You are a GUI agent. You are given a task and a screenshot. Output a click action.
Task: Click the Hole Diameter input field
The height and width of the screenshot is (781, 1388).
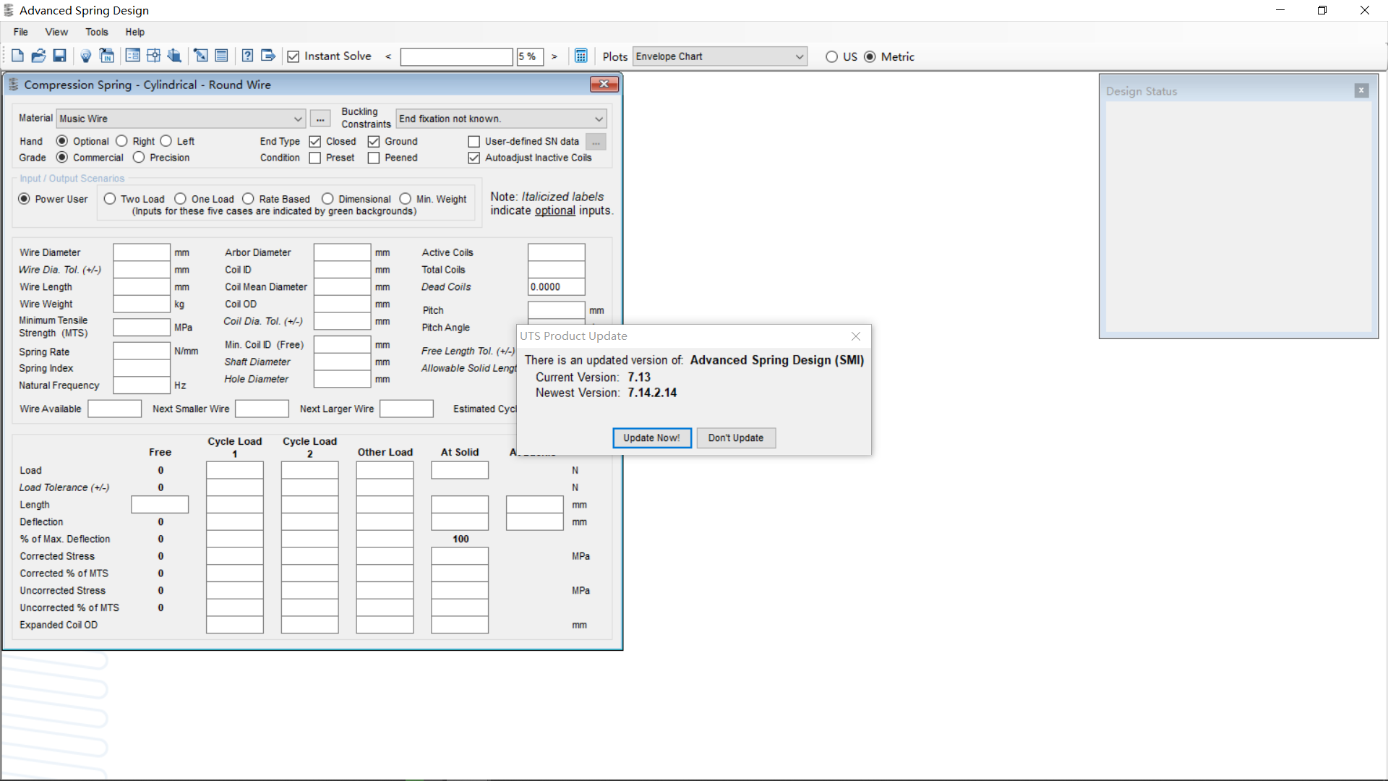pyautogui.click(x=342, y=380)
